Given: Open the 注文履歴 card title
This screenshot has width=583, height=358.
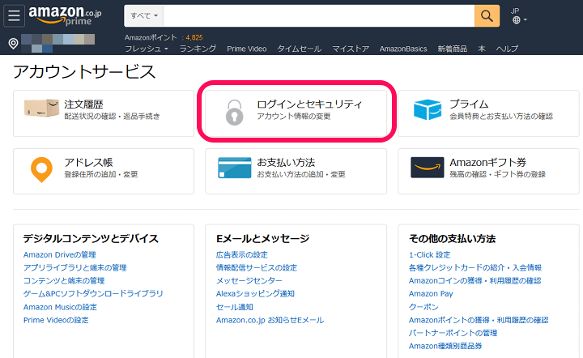Looking at the screenshot, I should pos(83,104).
